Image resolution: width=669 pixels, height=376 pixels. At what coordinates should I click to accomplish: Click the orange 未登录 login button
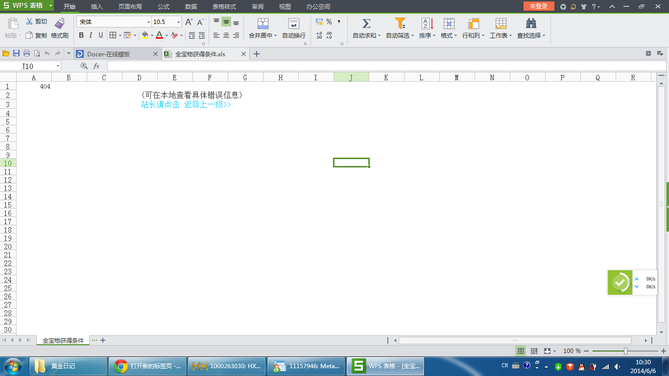[x=538, y=6]
